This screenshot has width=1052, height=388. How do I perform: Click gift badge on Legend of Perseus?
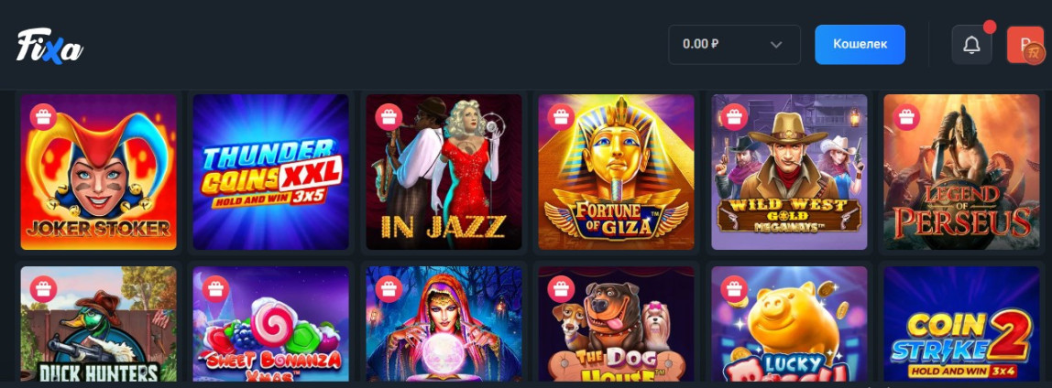click(x=906, y=117)
